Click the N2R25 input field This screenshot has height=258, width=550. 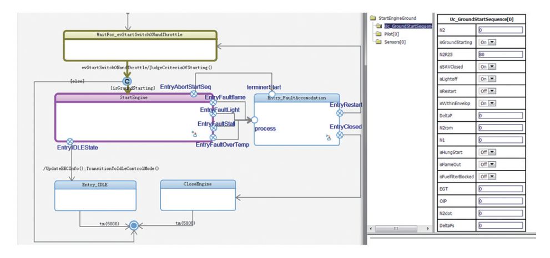501,55
